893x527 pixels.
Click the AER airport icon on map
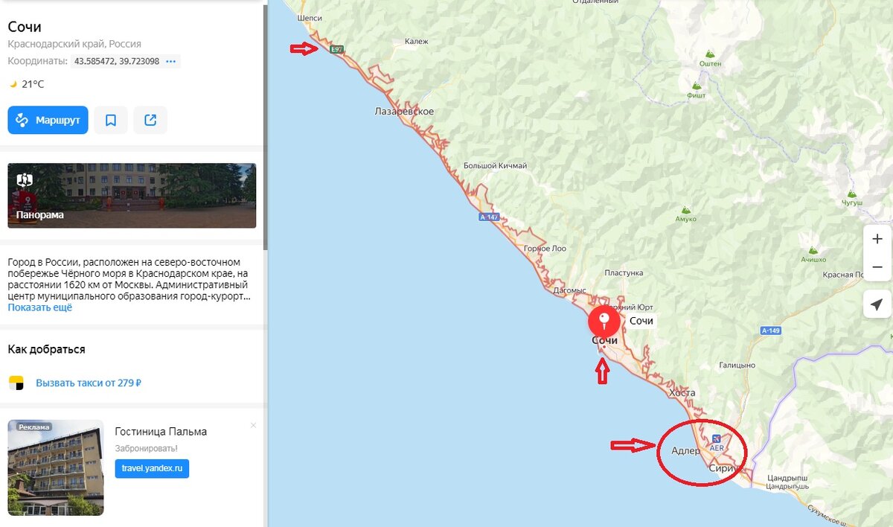[x=716, y=438]
